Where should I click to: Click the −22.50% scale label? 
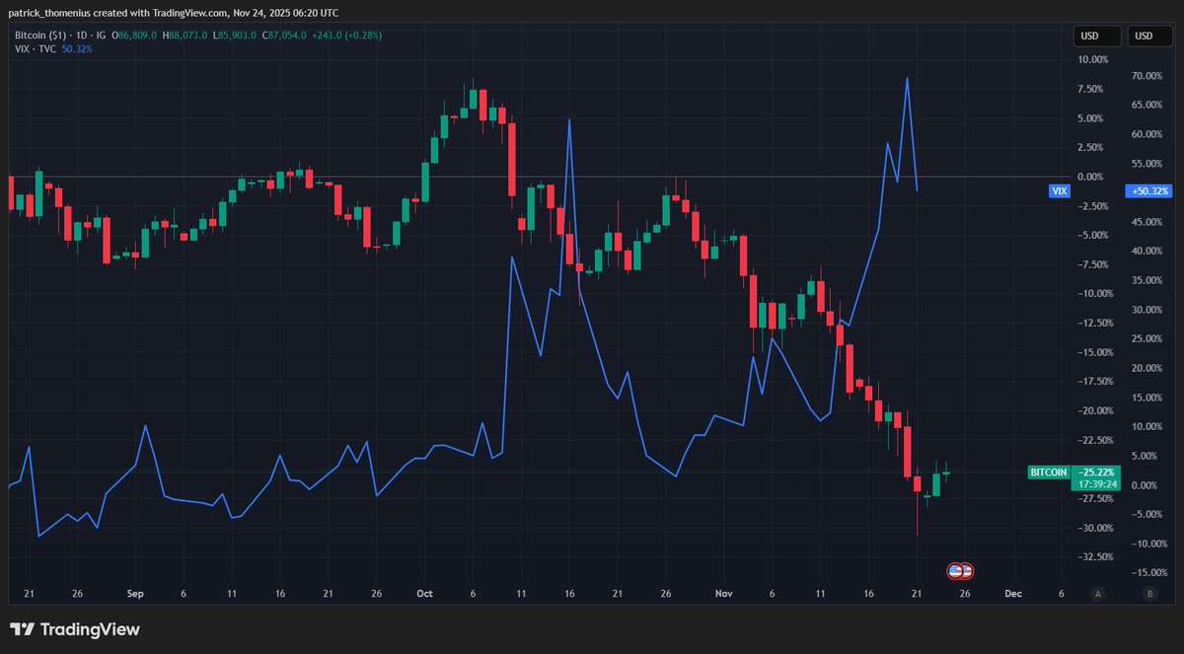point(1097,440)
